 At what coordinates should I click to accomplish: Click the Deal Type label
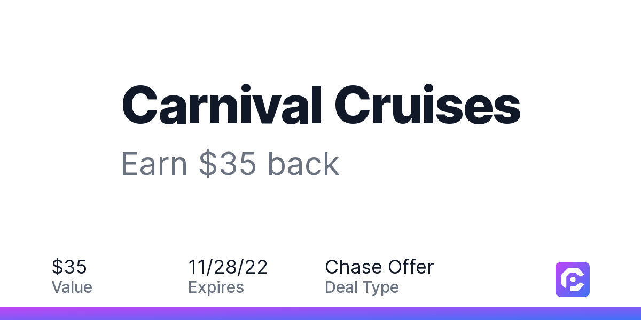[x=362, y=287]
